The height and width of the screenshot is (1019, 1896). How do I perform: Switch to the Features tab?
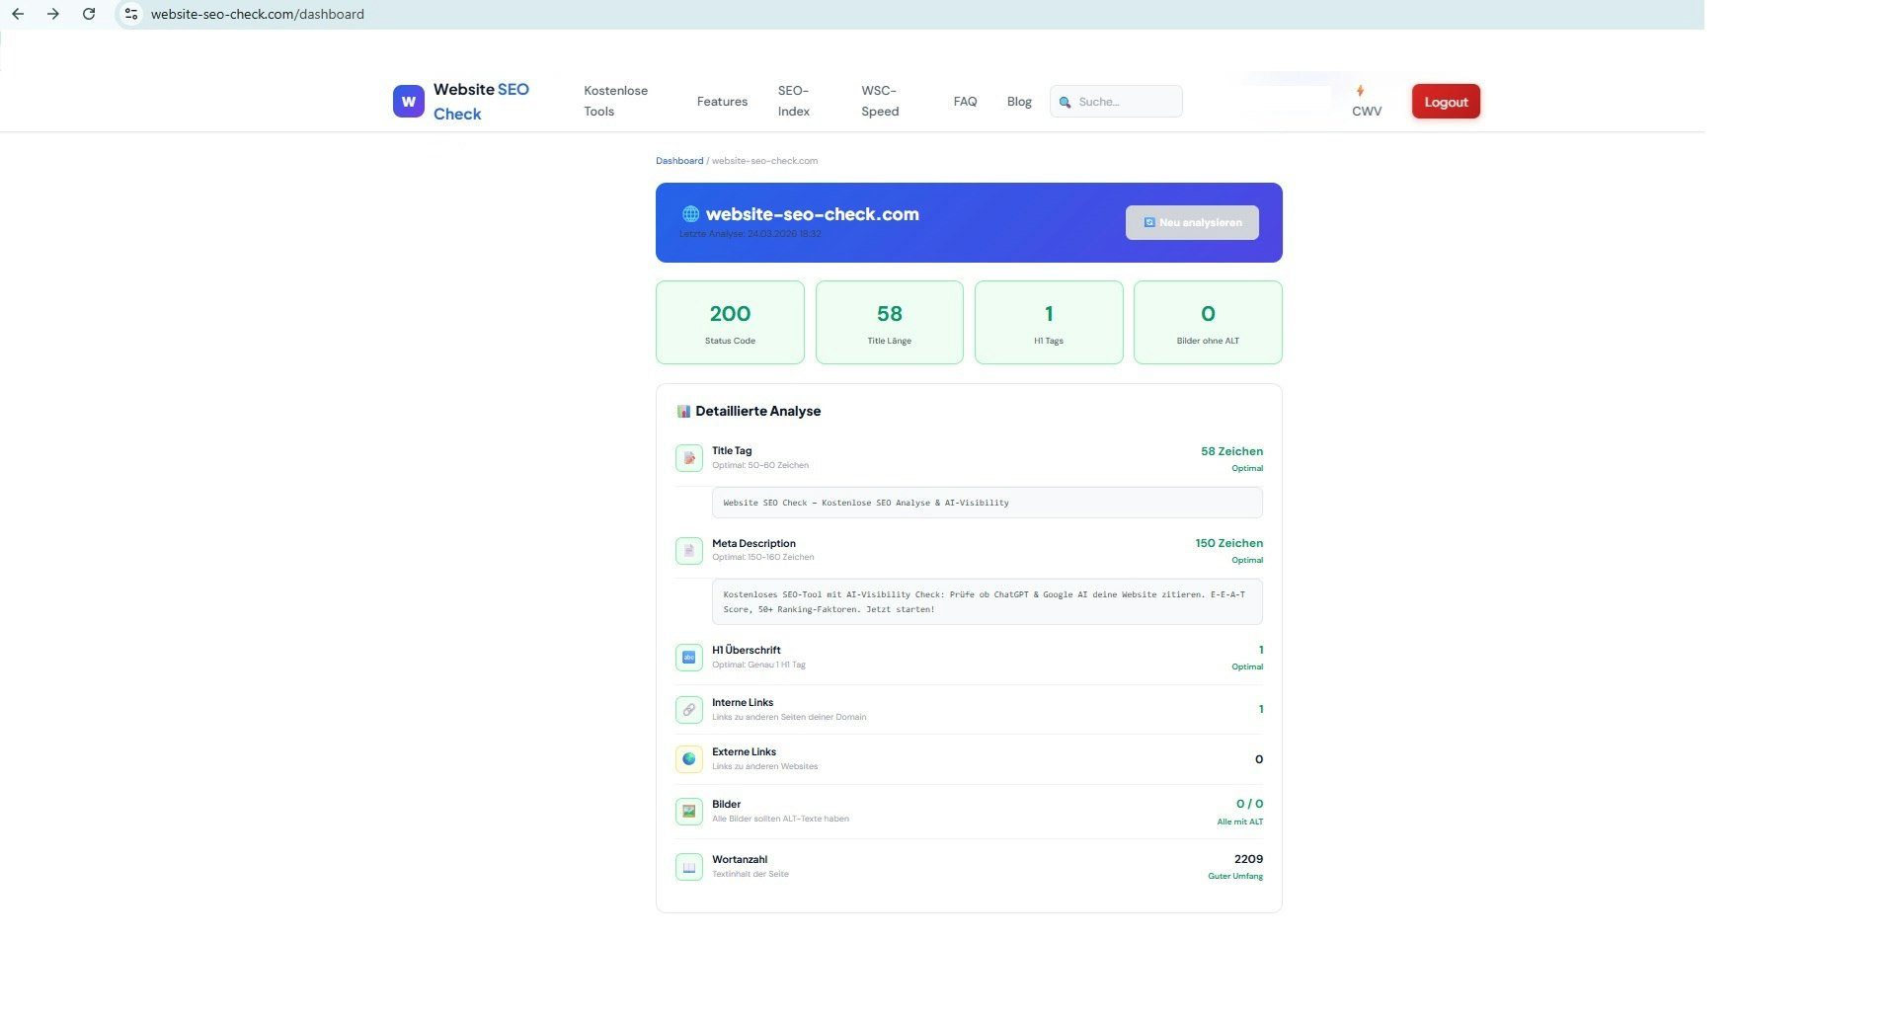(722, 101)
